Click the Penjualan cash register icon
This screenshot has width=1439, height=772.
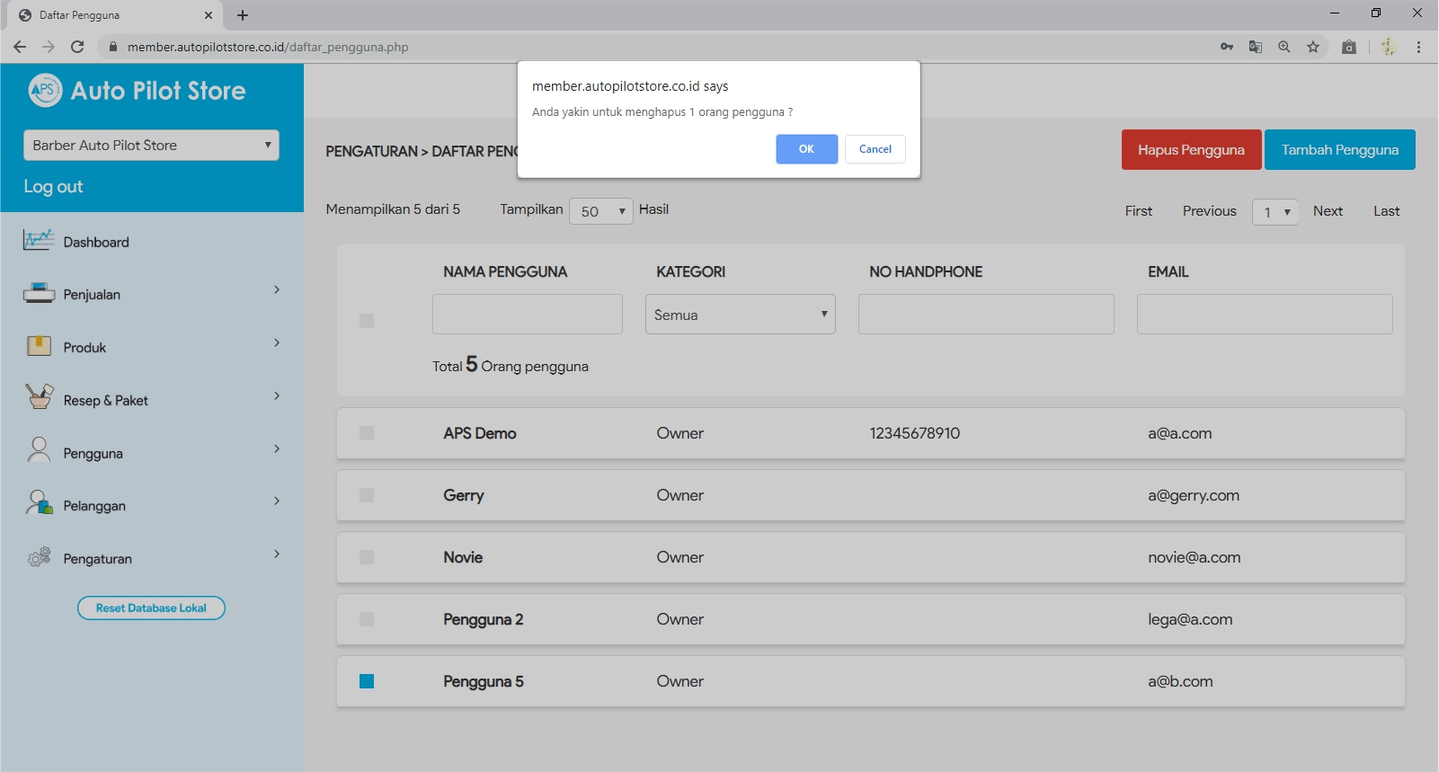click(x=39, y=293)
